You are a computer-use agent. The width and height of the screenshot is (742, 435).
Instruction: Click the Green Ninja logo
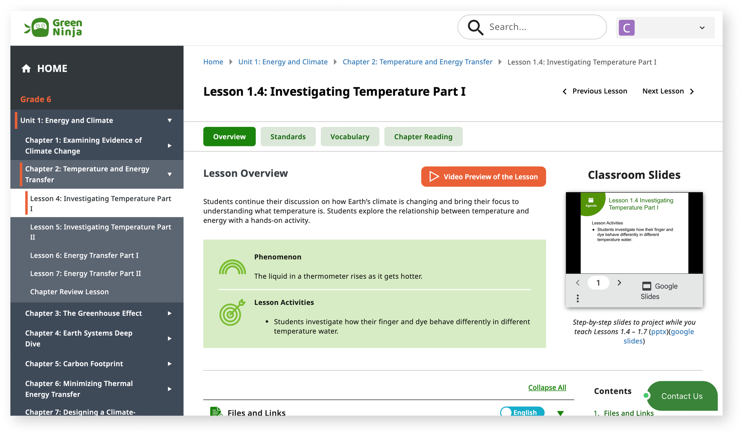point(53,27)
